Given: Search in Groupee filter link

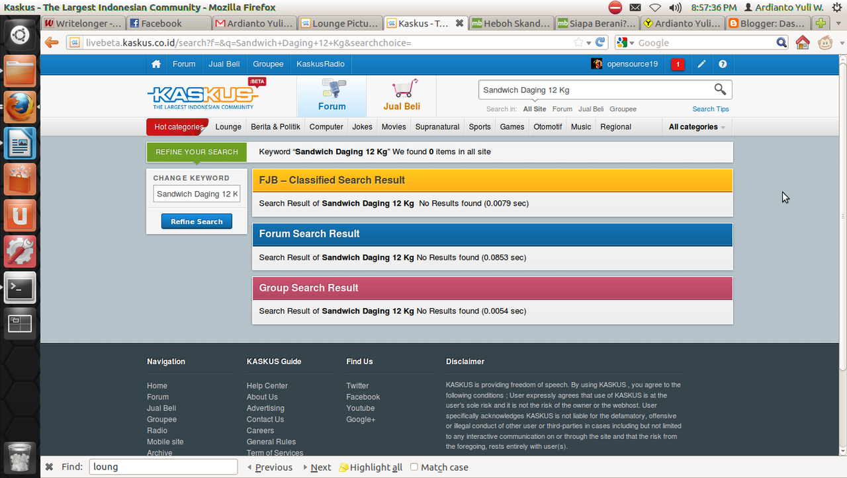Looking at the screenshot, I should 623,109.
